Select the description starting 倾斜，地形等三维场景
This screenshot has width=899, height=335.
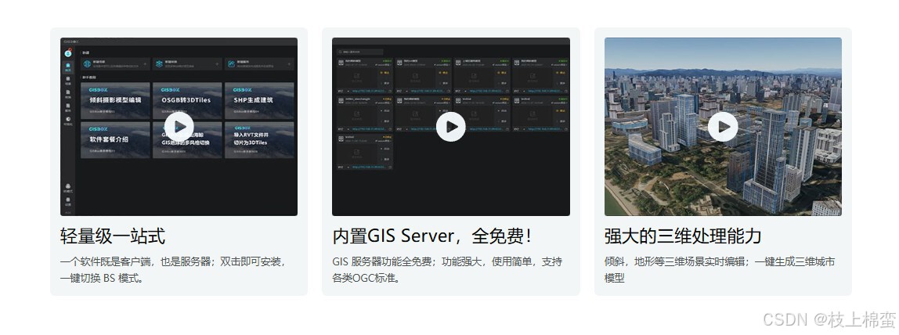coord(720,270)
